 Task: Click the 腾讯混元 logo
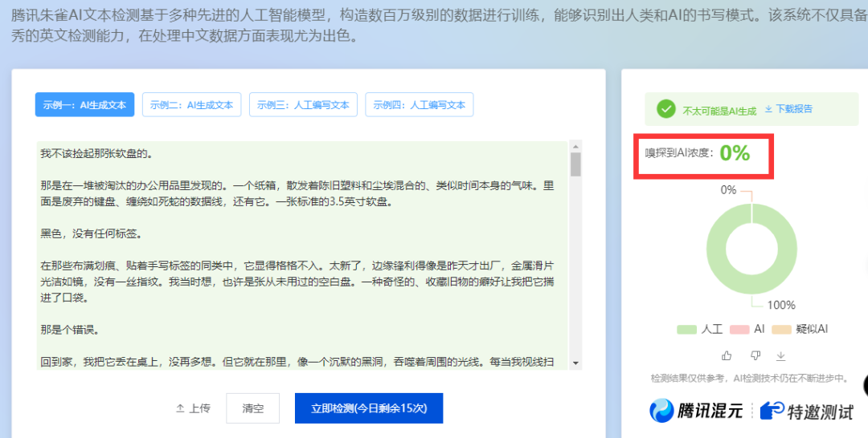point(696,411)
